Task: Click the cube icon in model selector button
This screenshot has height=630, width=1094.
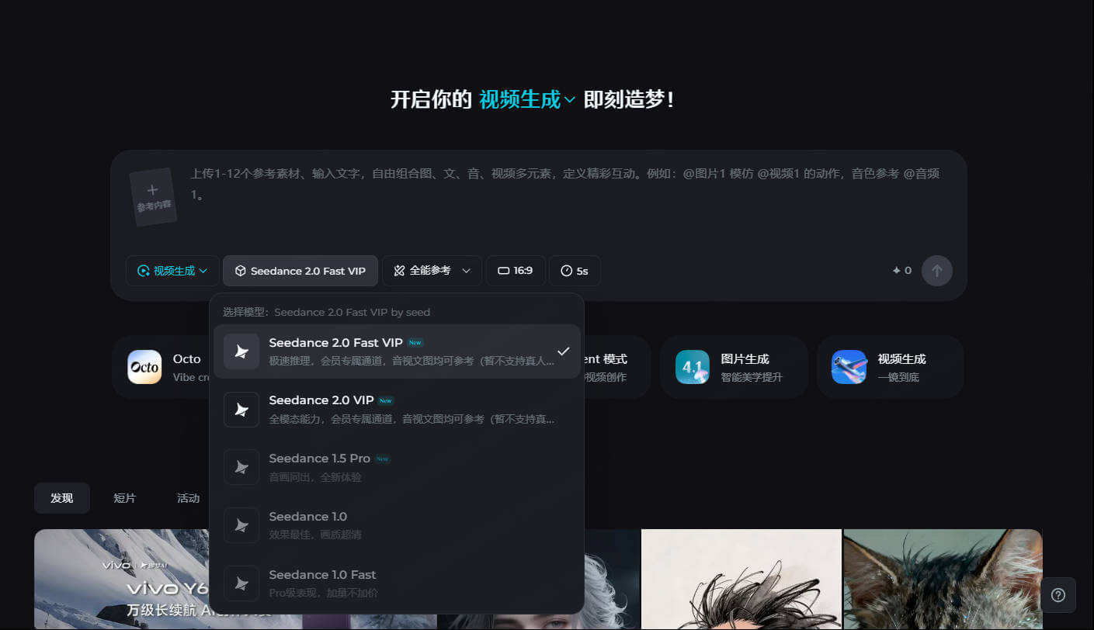Action: [x=241, y=271]
